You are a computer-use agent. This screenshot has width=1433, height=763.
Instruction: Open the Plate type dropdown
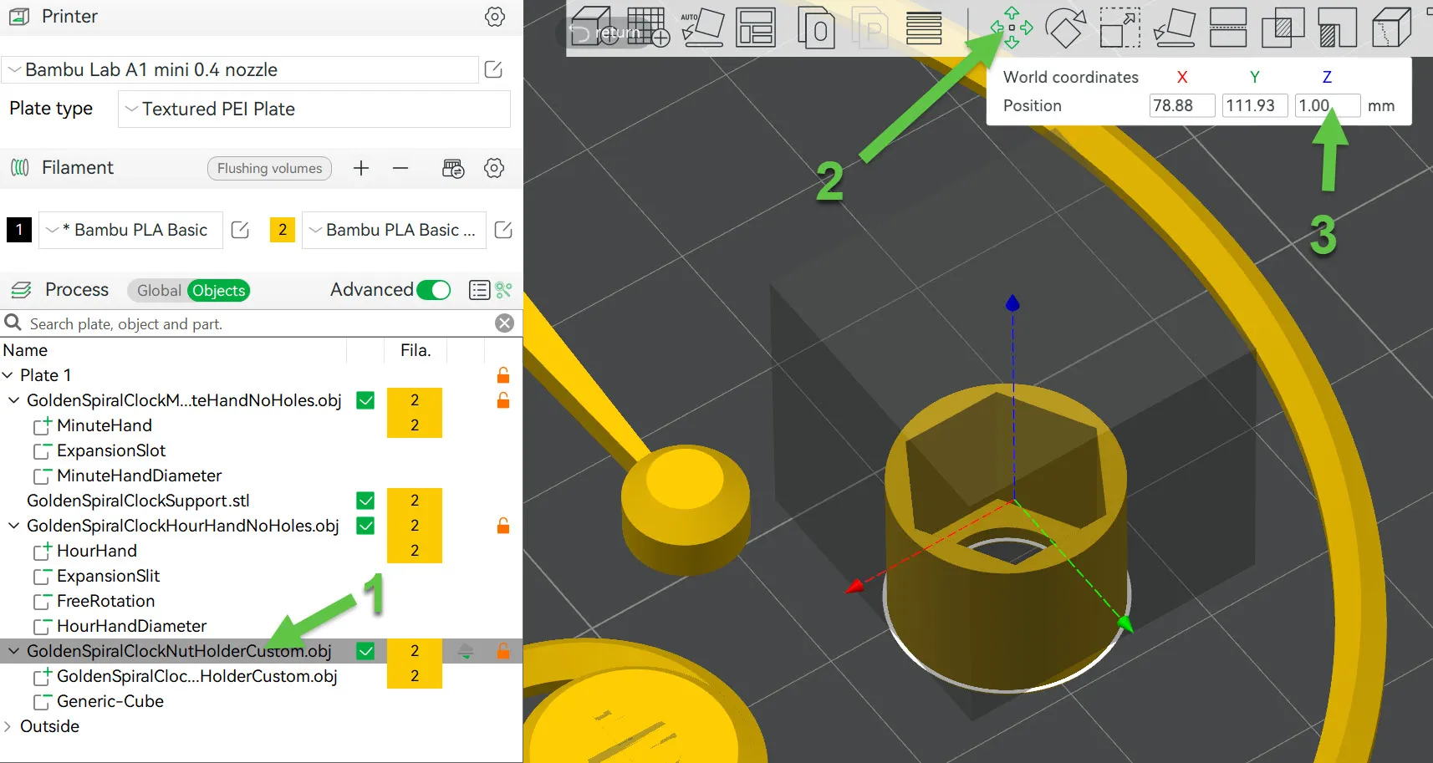(314, 109)
